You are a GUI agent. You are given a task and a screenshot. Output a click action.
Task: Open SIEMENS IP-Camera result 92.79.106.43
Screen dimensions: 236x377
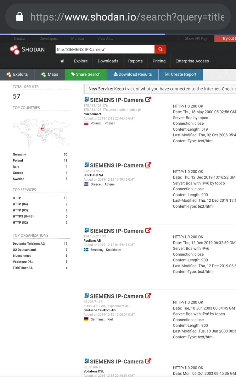(x=117, y=362)
